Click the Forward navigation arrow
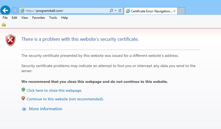Viewport: 221px width, 129px height. (14, 11)
